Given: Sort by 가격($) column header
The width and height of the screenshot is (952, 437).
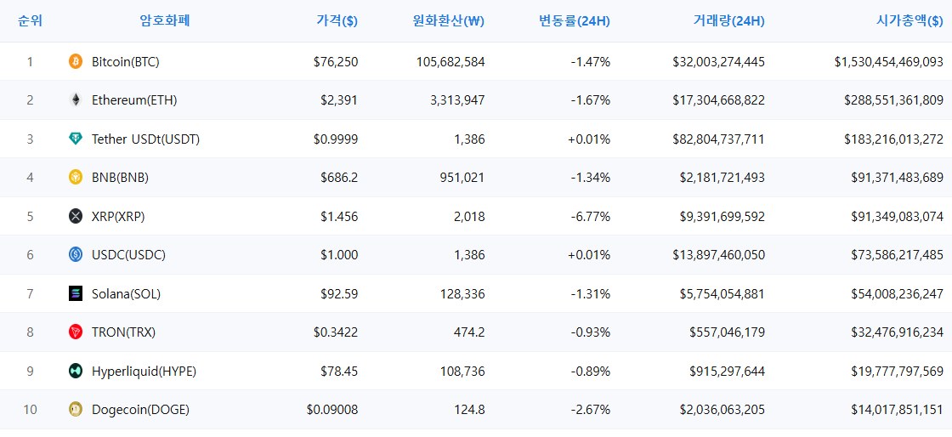Looking at the screenshot, I should tap(337, 20).
